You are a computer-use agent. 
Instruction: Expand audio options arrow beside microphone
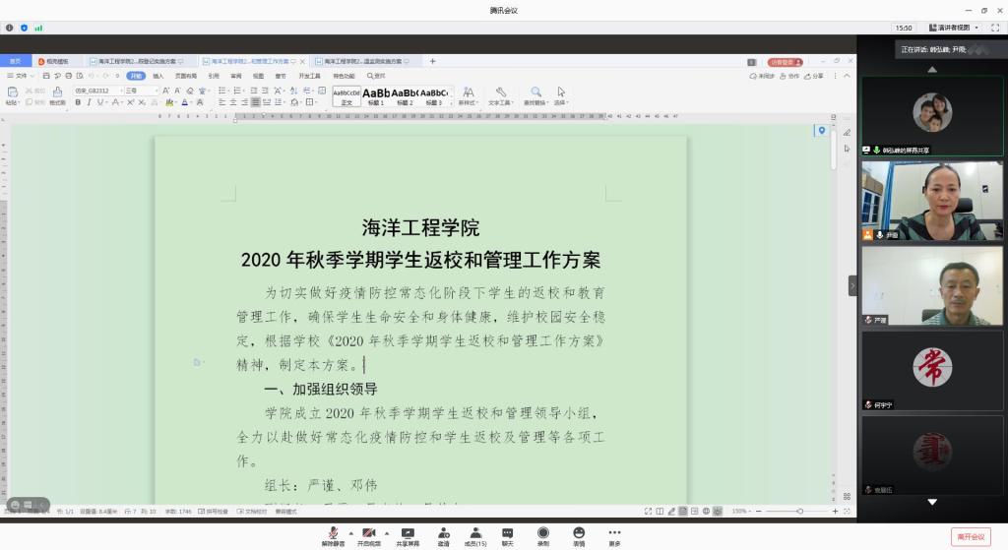point(351,533)
